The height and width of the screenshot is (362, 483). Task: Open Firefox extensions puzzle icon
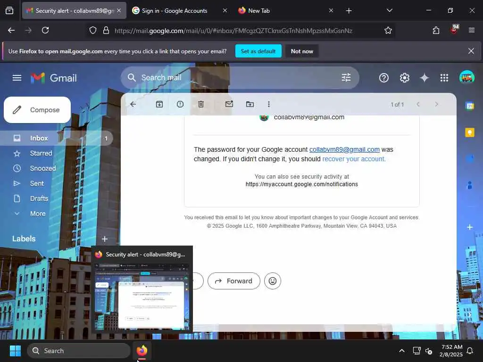436,30
